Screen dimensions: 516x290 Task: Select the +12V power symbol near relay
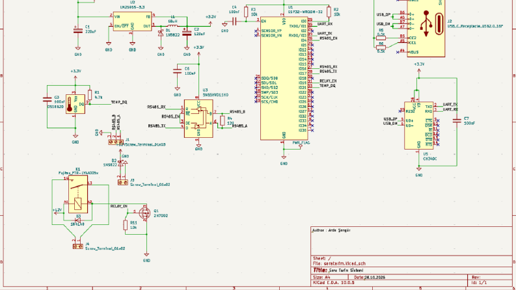[x=57, y=211]
